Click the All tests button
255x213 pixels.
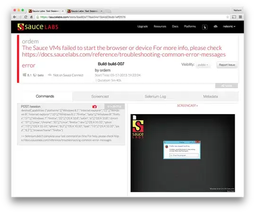pyautogui.click(x=227, y=86)
